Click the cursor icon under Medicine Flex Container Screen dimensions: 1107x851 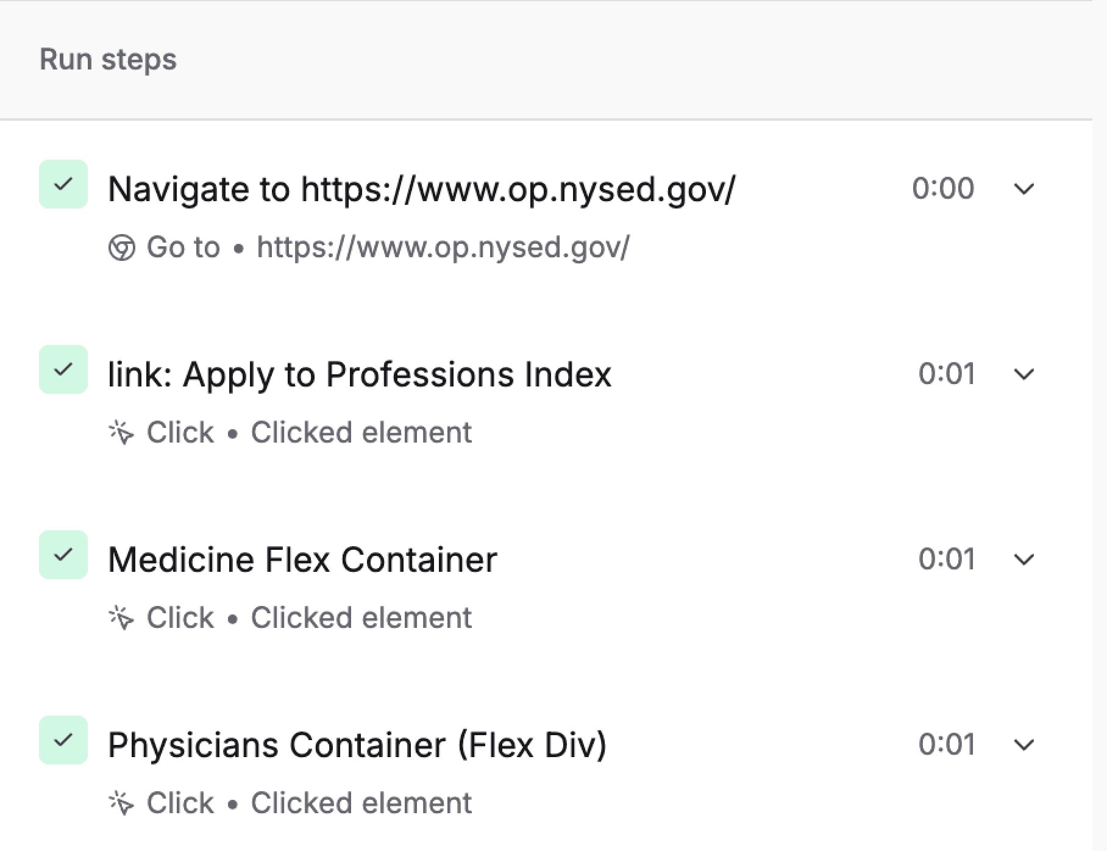(x=121, y=618)
